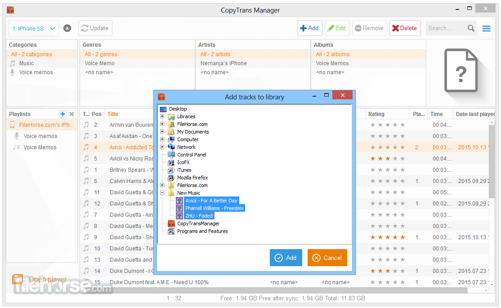Select the FileHorse.com's iPhone playlist

42,125
